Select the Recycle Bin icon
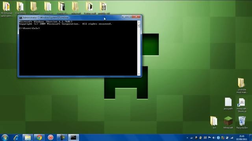This screenshot has height=141, width=252. point(242,122)
